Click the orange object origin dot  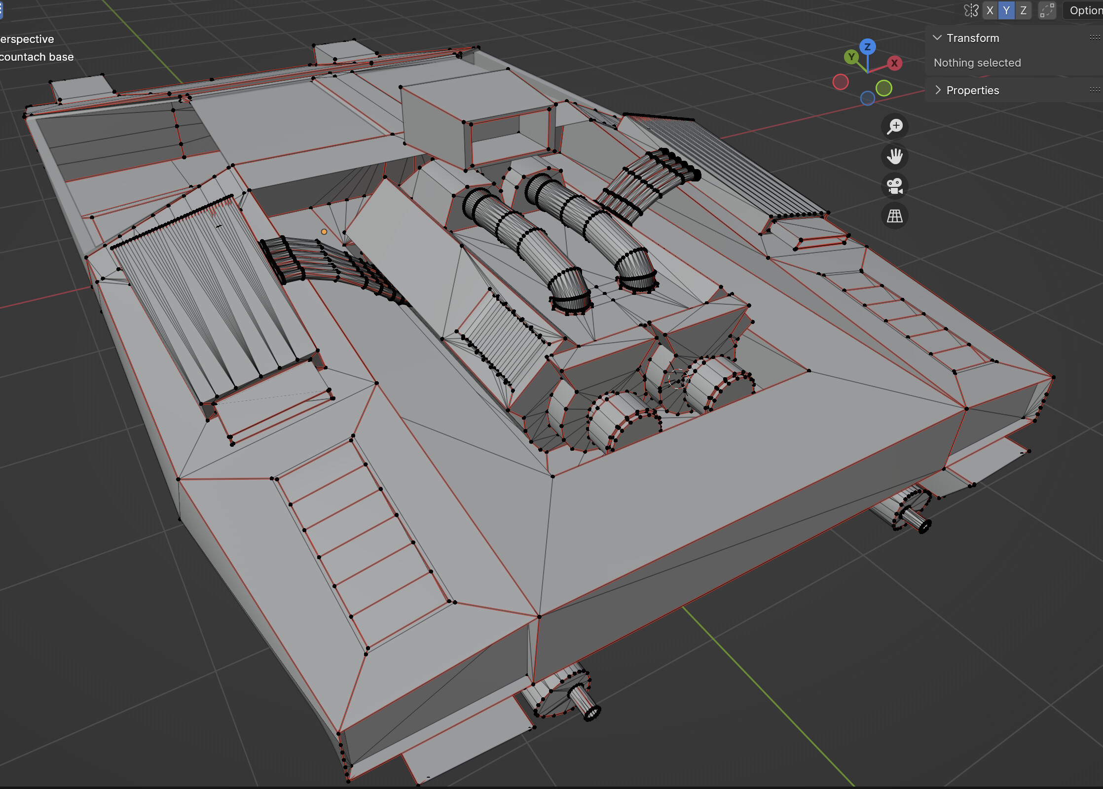pos(324,232)
